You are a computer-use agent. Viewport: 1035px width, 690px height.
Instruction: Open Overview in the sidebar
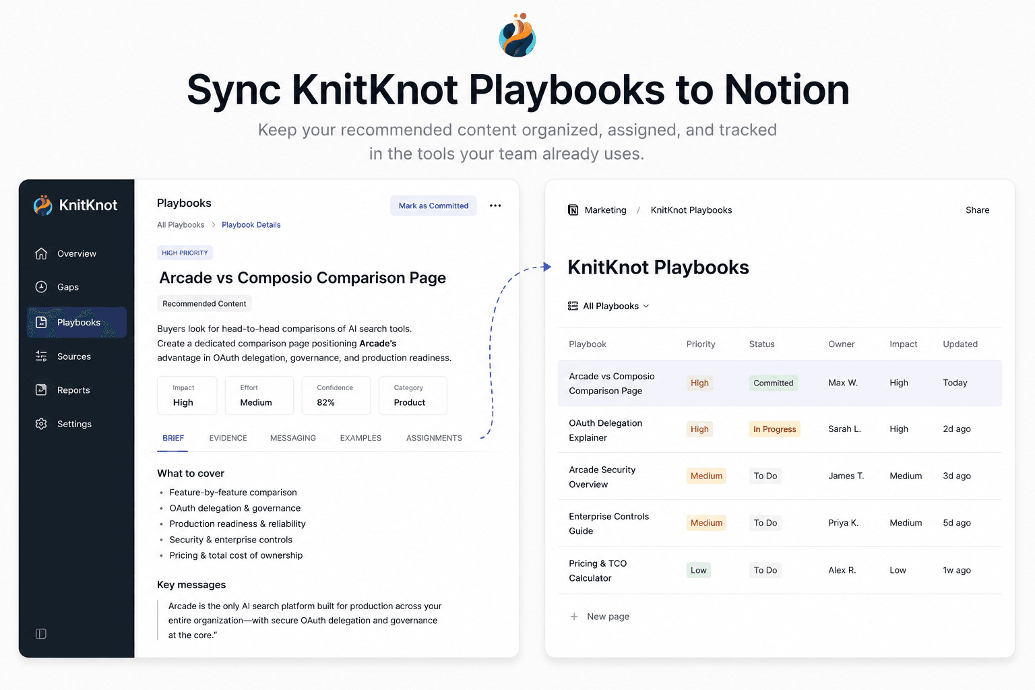(x=77, y=253)
